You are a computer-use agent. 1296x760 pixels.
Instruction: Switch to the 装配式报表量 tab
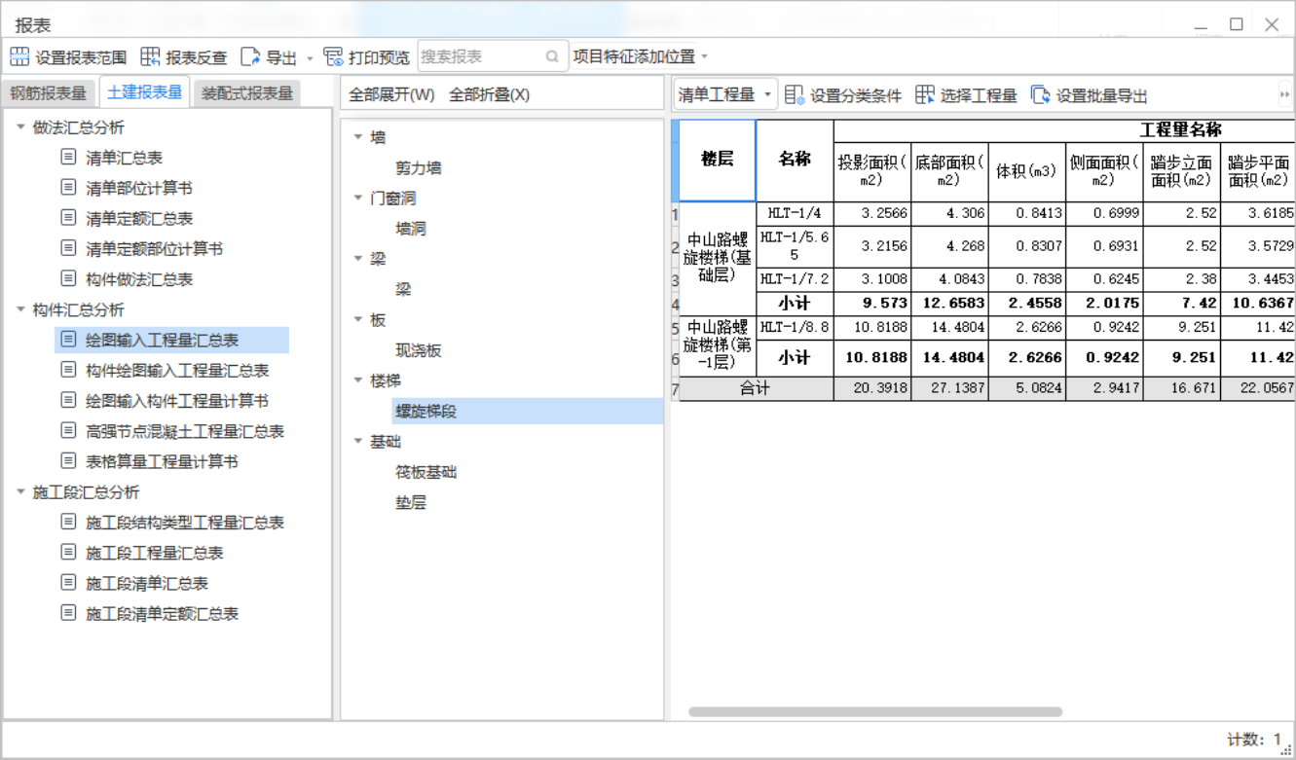click(x=247, y=93)
